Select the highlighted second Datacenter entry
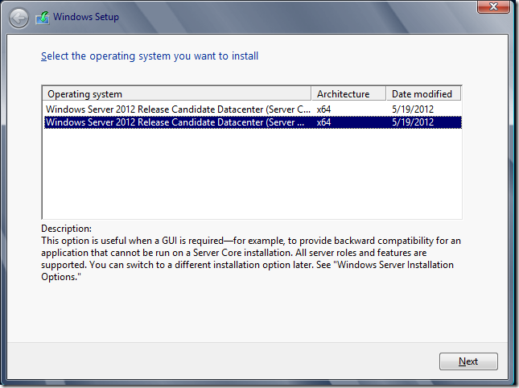The image size is (519, 388). pyautogui.click(x=177, y=122)
